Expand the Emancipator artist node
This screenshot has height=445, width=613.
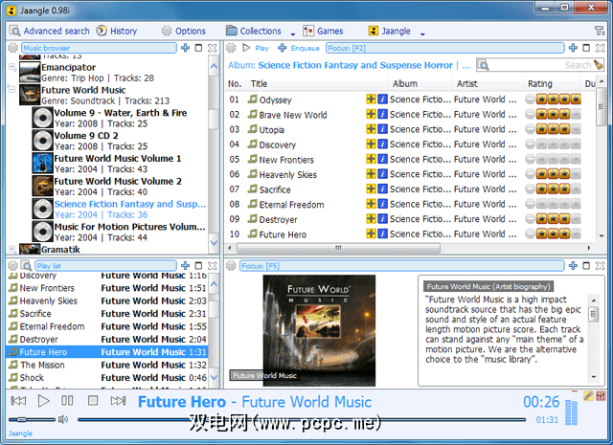(x=12, y=67)
